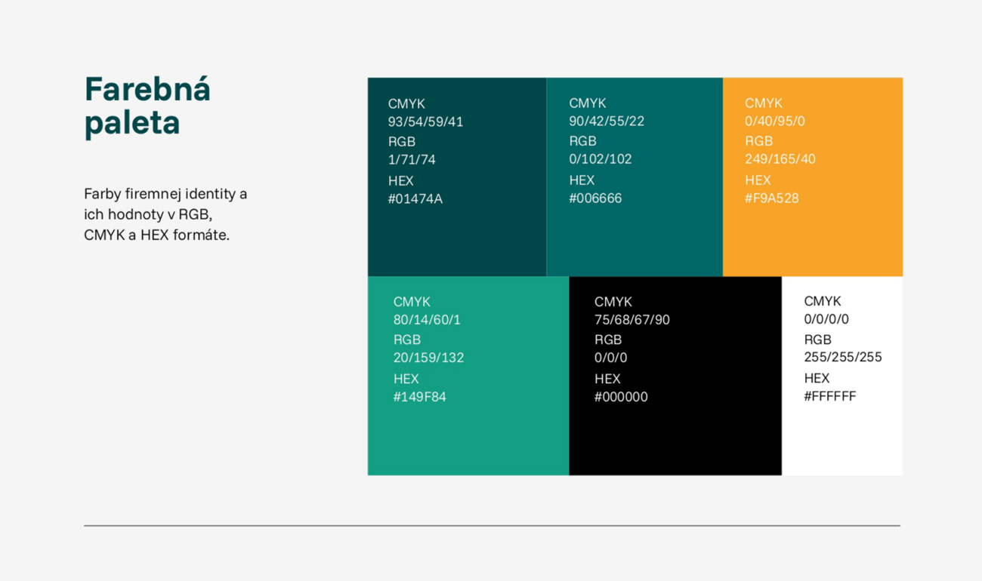Click the CMYK label in the white swatch
This screenshot has height=581, width=982.
point(823,301)
